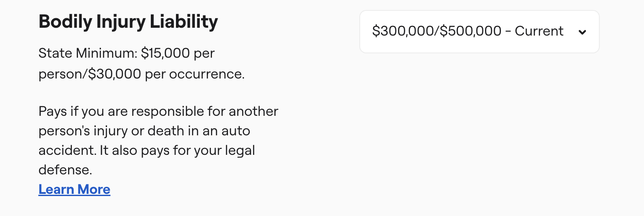Click the person's injury or death line
Viewport: 644px width, 216px height.
[x=144, y=131]
